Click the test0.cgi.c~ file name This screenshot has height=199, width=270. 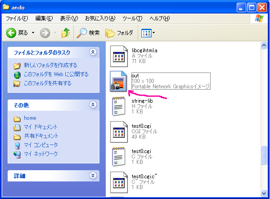pyautogui.click(x=144, y=176)
